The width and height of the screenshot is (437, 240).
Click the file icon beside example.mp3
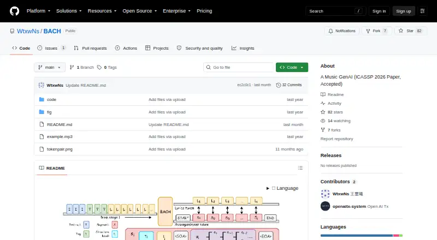(42, 137)
